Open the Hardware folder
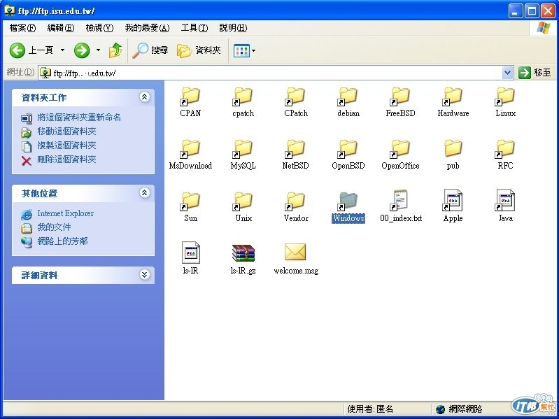 453,102
